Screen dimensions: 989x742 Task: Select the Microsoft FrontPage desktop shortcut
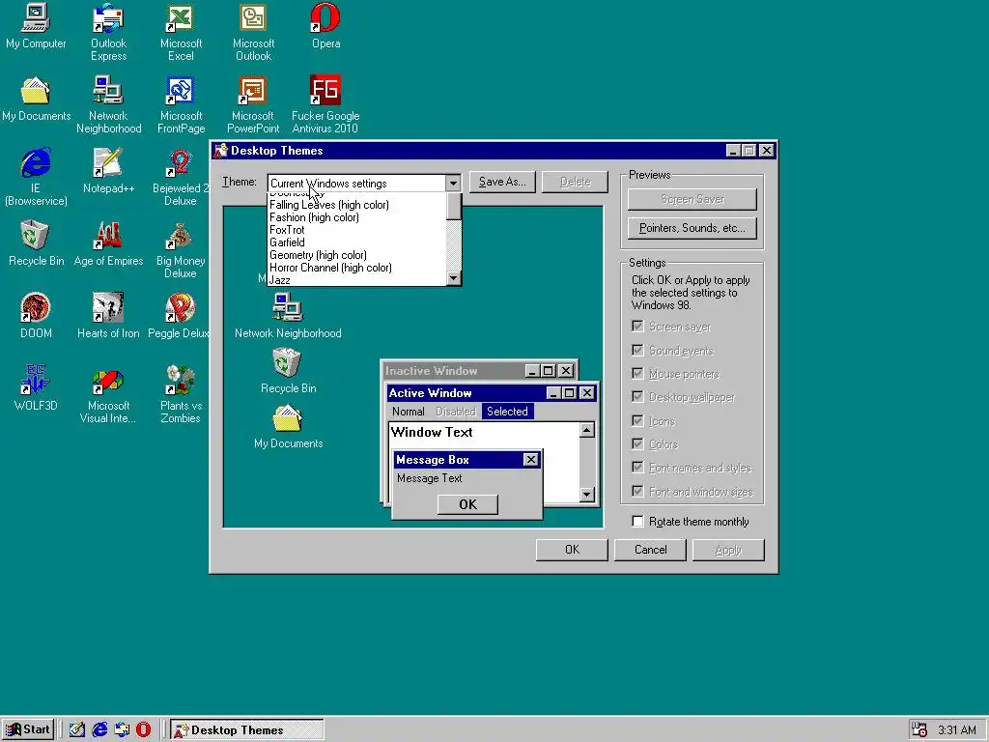(x=181, y=104)
